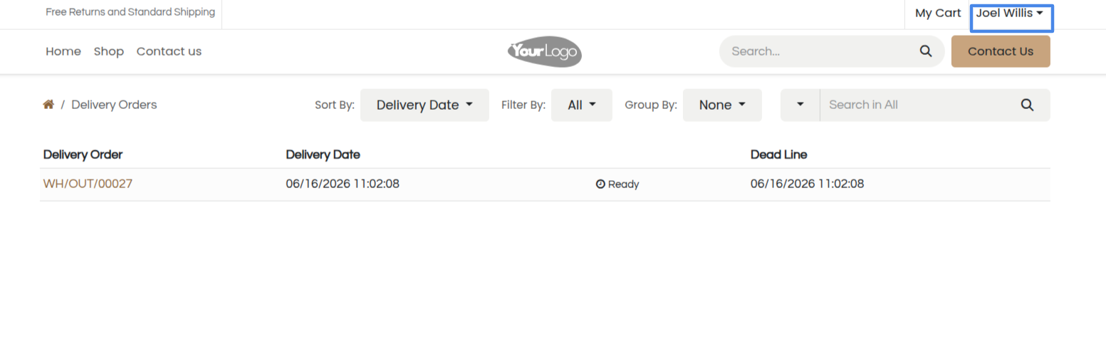Open My Cart link
This screenshot has height=354, width=1106.
click(x=938, y=14)
